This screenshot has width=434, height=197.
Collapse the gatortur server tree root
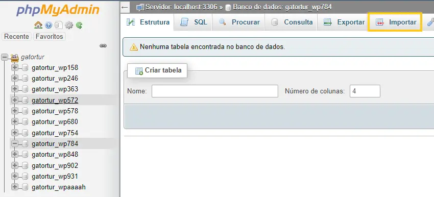[x=5, y=57]
